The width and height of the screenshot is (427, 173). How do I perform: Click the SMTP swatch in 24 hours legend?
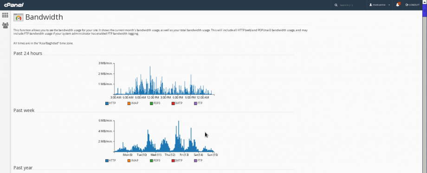173,103
